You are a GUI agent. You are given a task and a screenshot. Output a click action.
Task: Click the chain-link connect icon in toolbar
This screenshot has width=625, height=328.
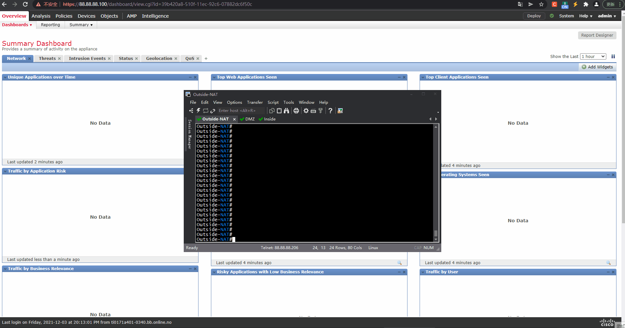pos(213,111)
